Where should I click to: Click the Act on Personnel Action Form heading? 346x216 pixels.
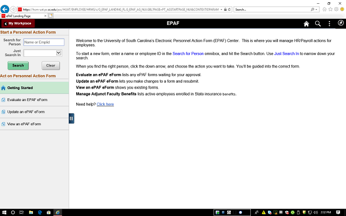click(28, 76)
